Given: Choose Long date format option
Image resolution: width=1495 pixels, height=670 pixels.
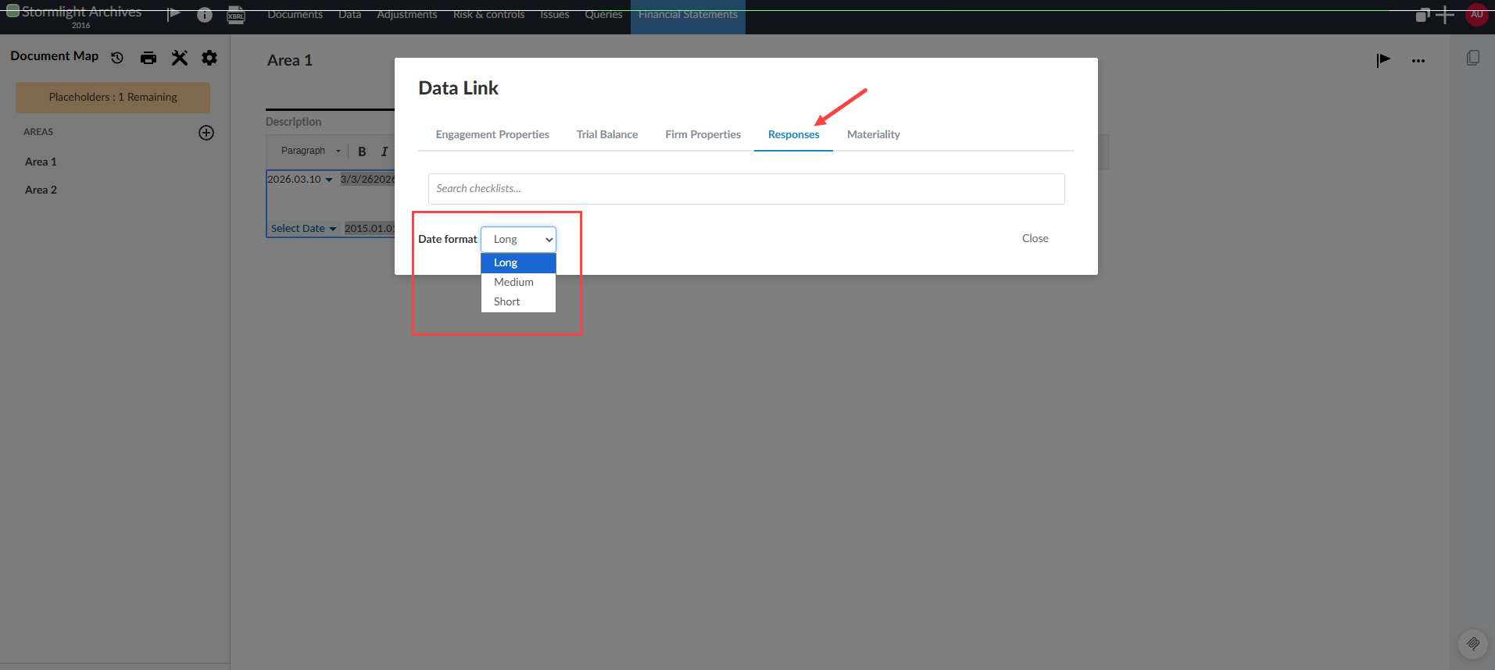Looking at the screenshot, I should (518, 263).
